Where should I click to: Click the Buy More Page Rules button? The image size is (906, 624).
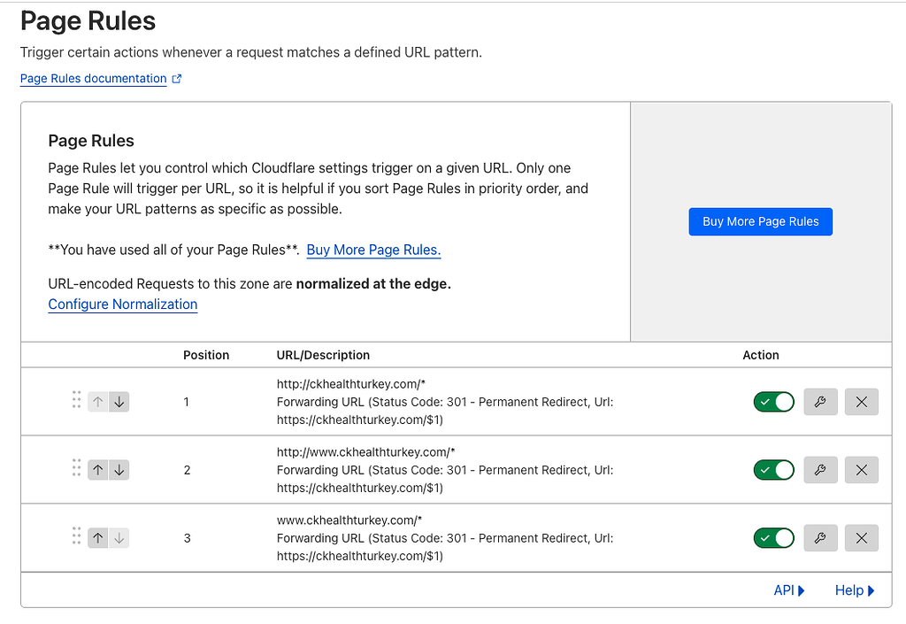pyautogui.click(x=761, y=221)
